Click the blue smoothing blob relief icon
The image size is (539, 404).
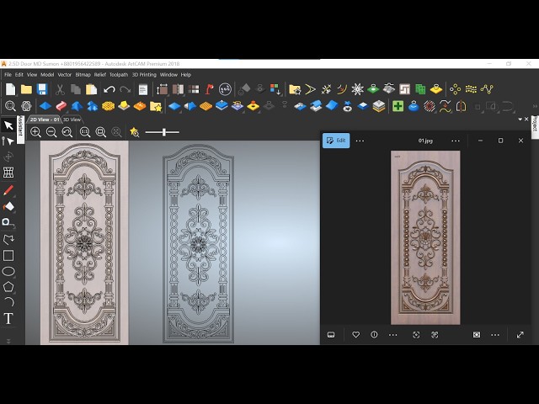(x=414, y=106)
